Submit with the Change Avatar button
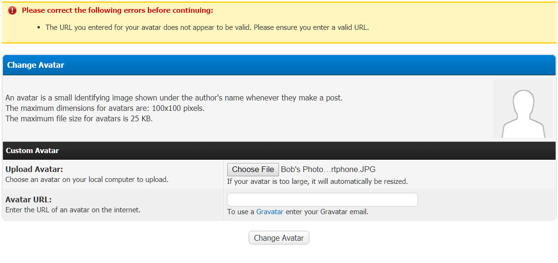Screen dimensions: 558x263 pyautogui.click(x=279, y=238)
